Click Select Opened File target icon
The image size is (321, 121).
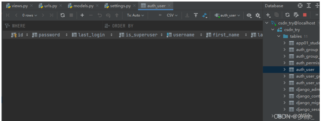[x=300, y=6]
